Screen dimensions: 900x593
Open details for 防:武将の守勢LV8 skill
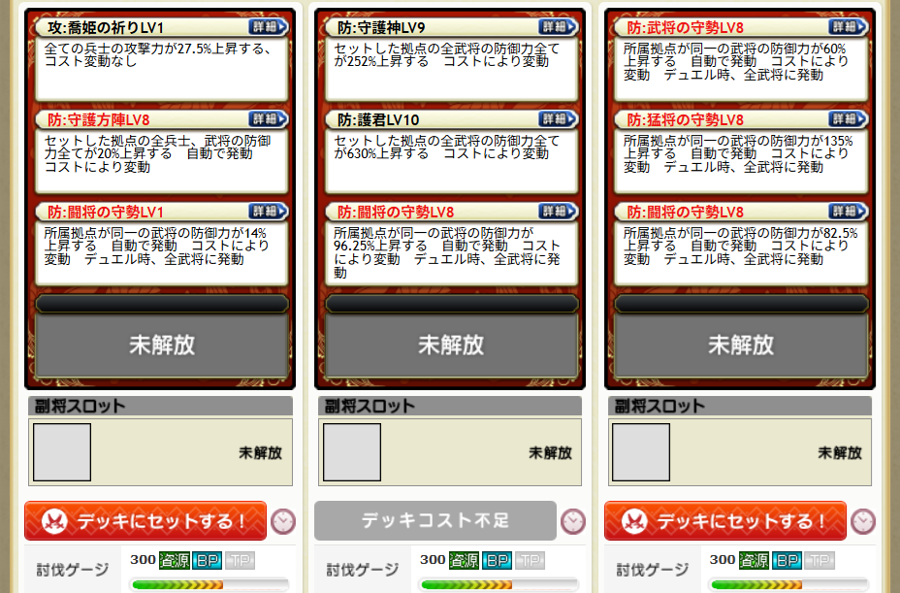848,26
